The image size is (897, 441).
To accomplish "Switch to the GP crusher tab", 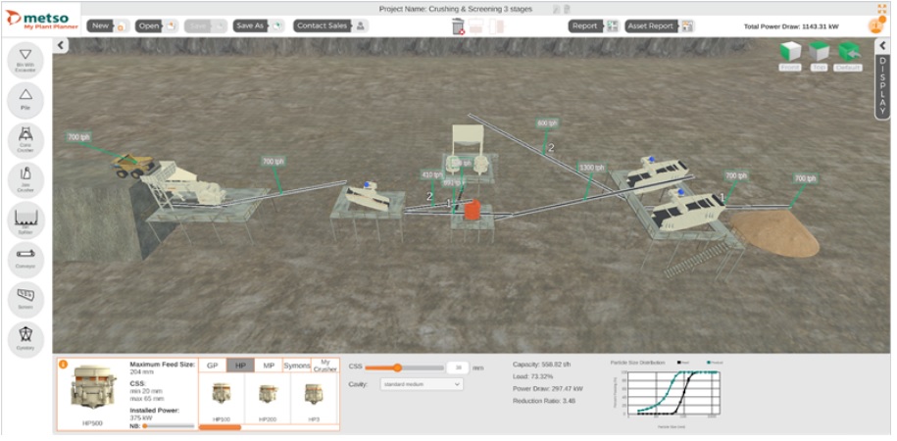I will click(x=212, y=366).
